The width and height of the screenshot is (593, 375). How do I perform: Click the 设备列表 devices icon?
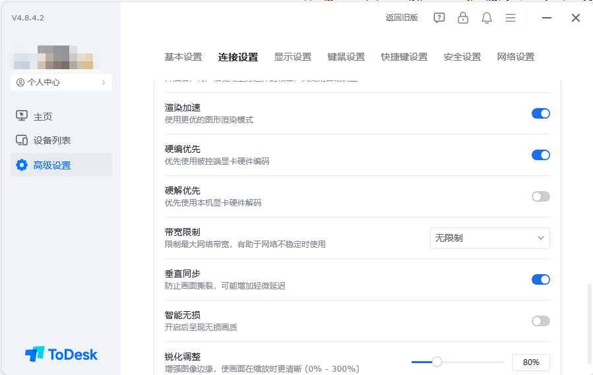(22, 140)
